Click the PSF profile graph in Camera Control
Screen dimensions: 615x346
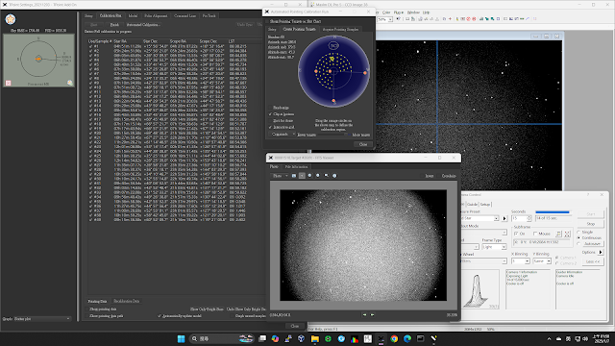[x=480, y=289]
